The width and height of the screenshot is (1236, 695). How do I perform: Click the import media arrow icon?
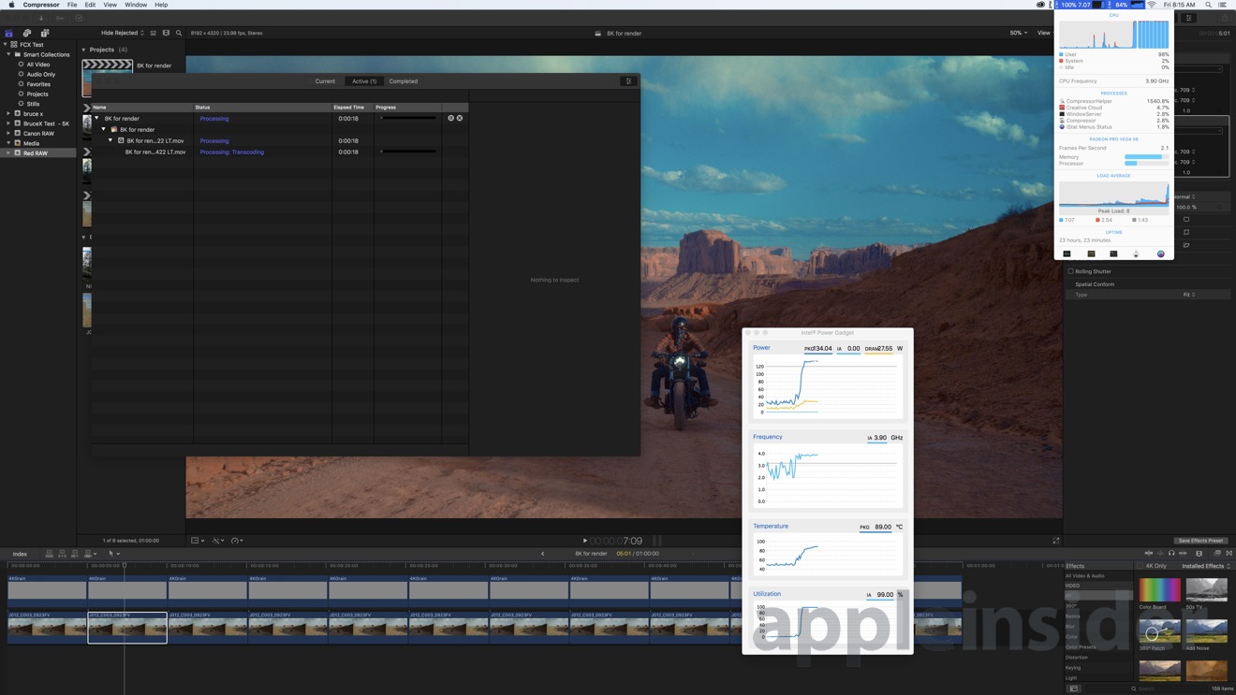pyautogui.click(x=41, y=18)
